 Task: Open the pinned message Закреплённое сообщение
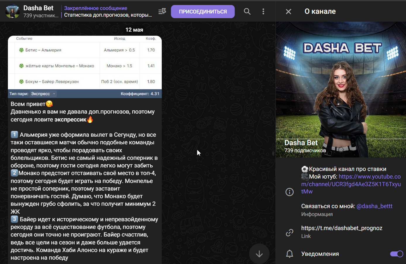(108, 11)
